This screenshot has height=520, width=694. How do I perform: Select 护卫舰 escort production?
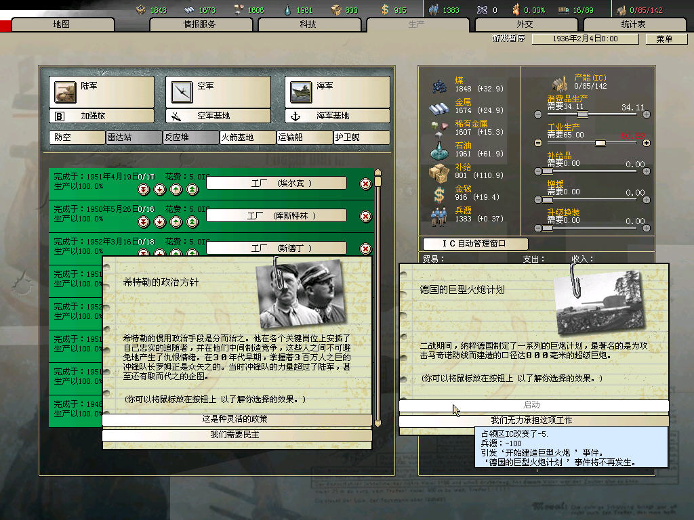[x=362, y=137]
